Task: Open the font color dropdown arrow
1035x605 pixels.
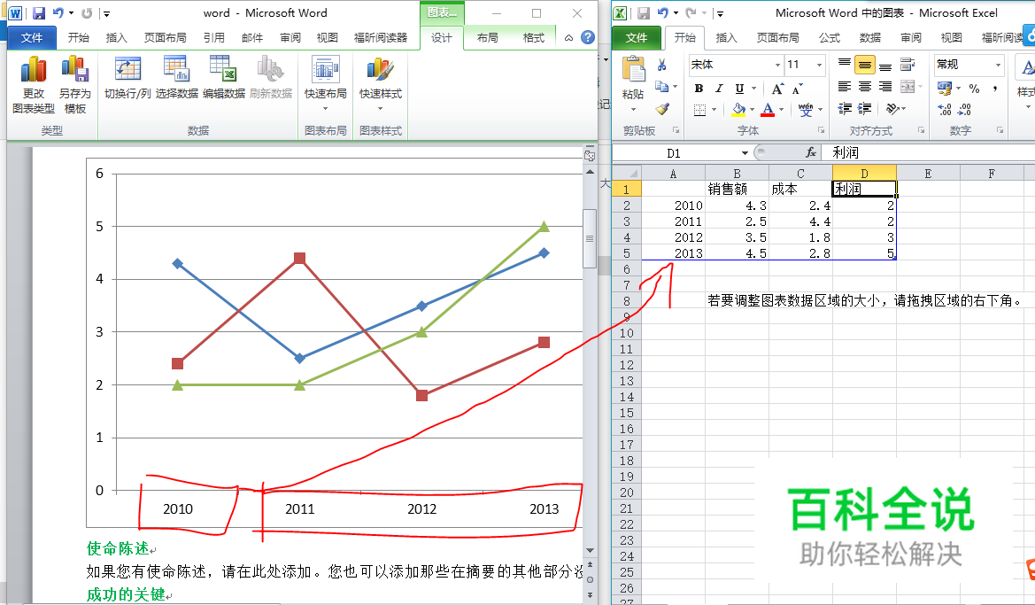Action: tap(781, 110)
